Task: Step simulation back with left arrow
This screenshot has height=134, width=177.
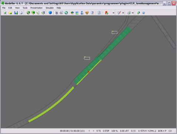Action: click(x=89, y=131)
